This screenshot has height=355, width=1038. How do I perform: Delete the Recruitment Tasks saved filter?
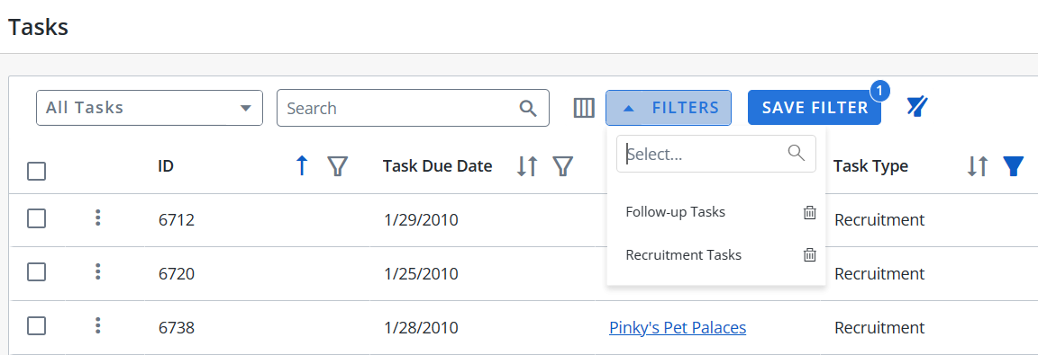click(x=810, y=254)
